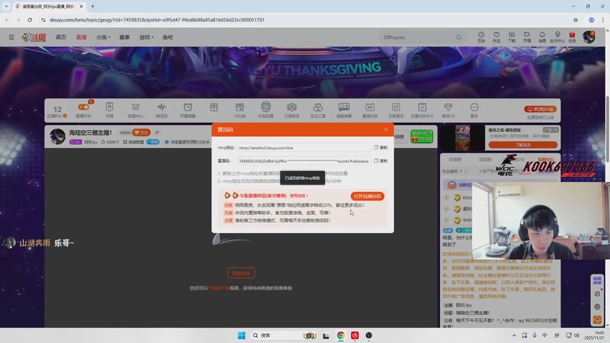Open the 开播提醒 alarm clock icon
This screenshot has width=610, height=343.
[x=188, y=110]
